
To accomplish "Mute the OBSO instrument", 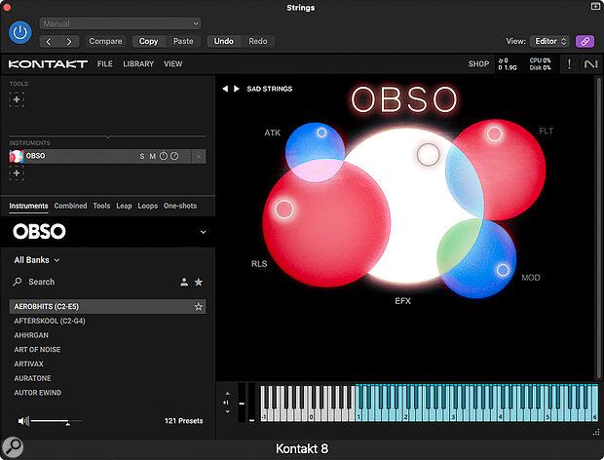I will (152, 156).
